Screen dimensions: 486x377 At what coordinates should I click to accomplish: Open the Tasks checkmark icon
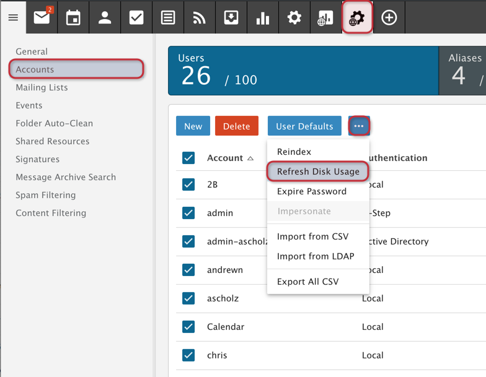[136, 17]
